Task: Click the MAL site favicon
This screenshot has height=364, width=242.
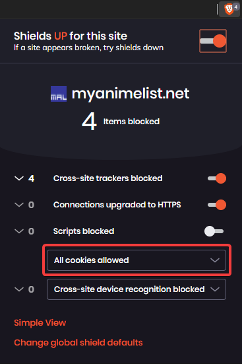Action: 59,94
